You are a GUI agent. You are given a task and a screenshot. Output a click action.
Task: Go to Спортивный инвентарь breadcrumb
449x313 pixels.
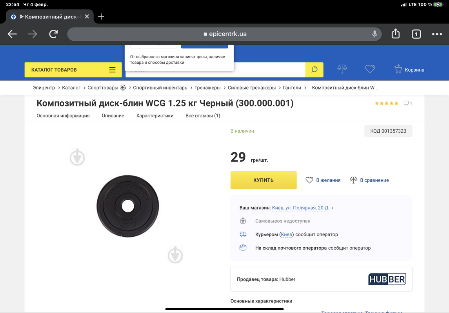pos(160,88)
